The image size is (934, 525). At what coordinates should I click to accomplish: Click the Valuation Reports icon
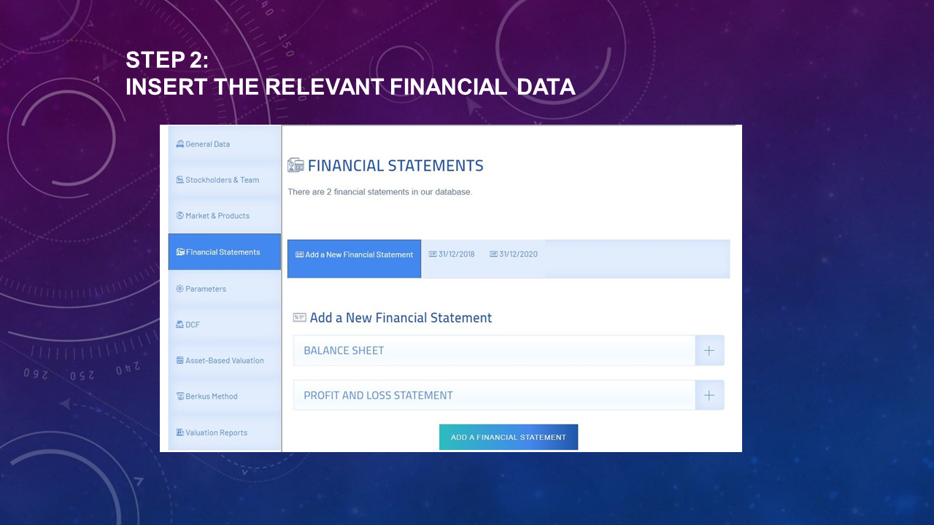tap(180, 432)
